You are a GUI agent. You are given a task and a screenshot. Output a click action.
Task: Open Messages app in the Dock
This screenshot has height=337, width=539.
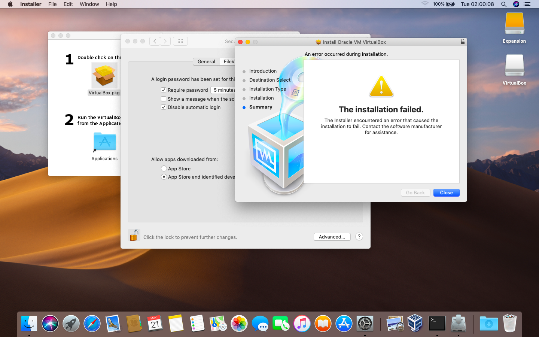(x=260, y=324)
